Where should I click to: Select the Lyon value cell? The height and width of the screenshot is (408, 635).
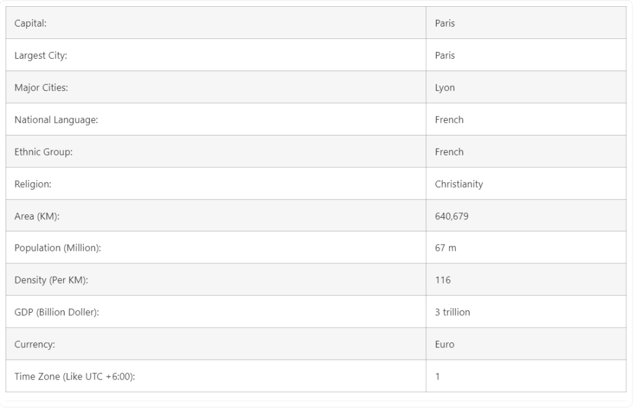(445, 88)
